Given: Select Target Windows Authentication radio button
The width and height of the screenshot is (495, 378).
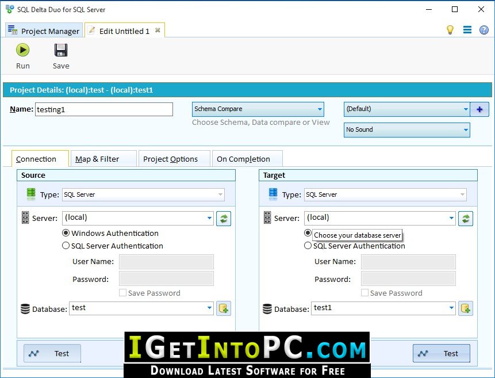Looking at the screenshot, I should [x=308, y=233].
